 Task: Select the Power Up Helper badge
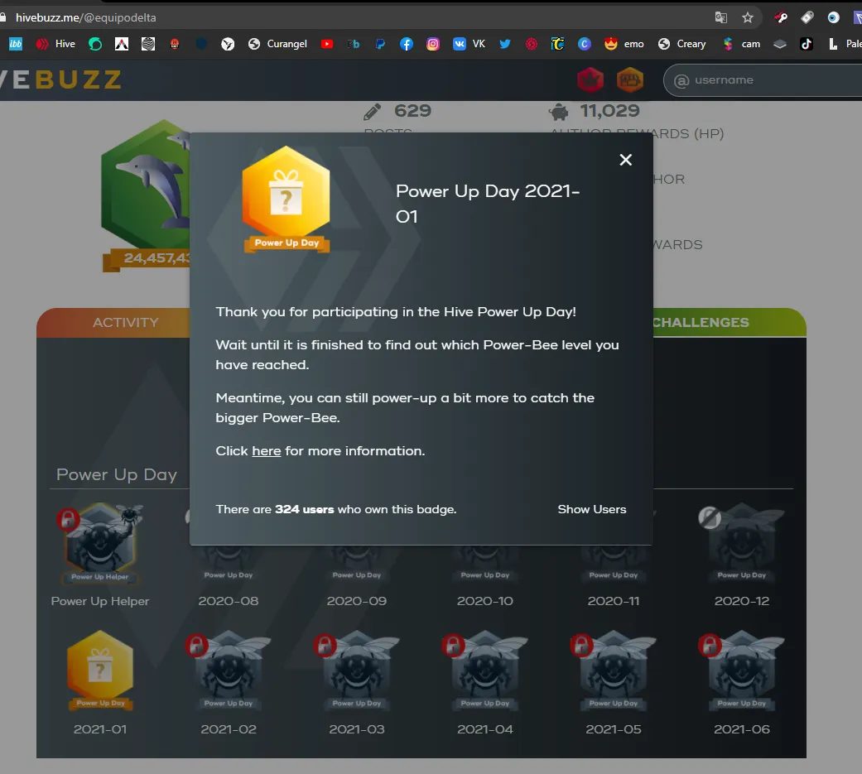100,544
